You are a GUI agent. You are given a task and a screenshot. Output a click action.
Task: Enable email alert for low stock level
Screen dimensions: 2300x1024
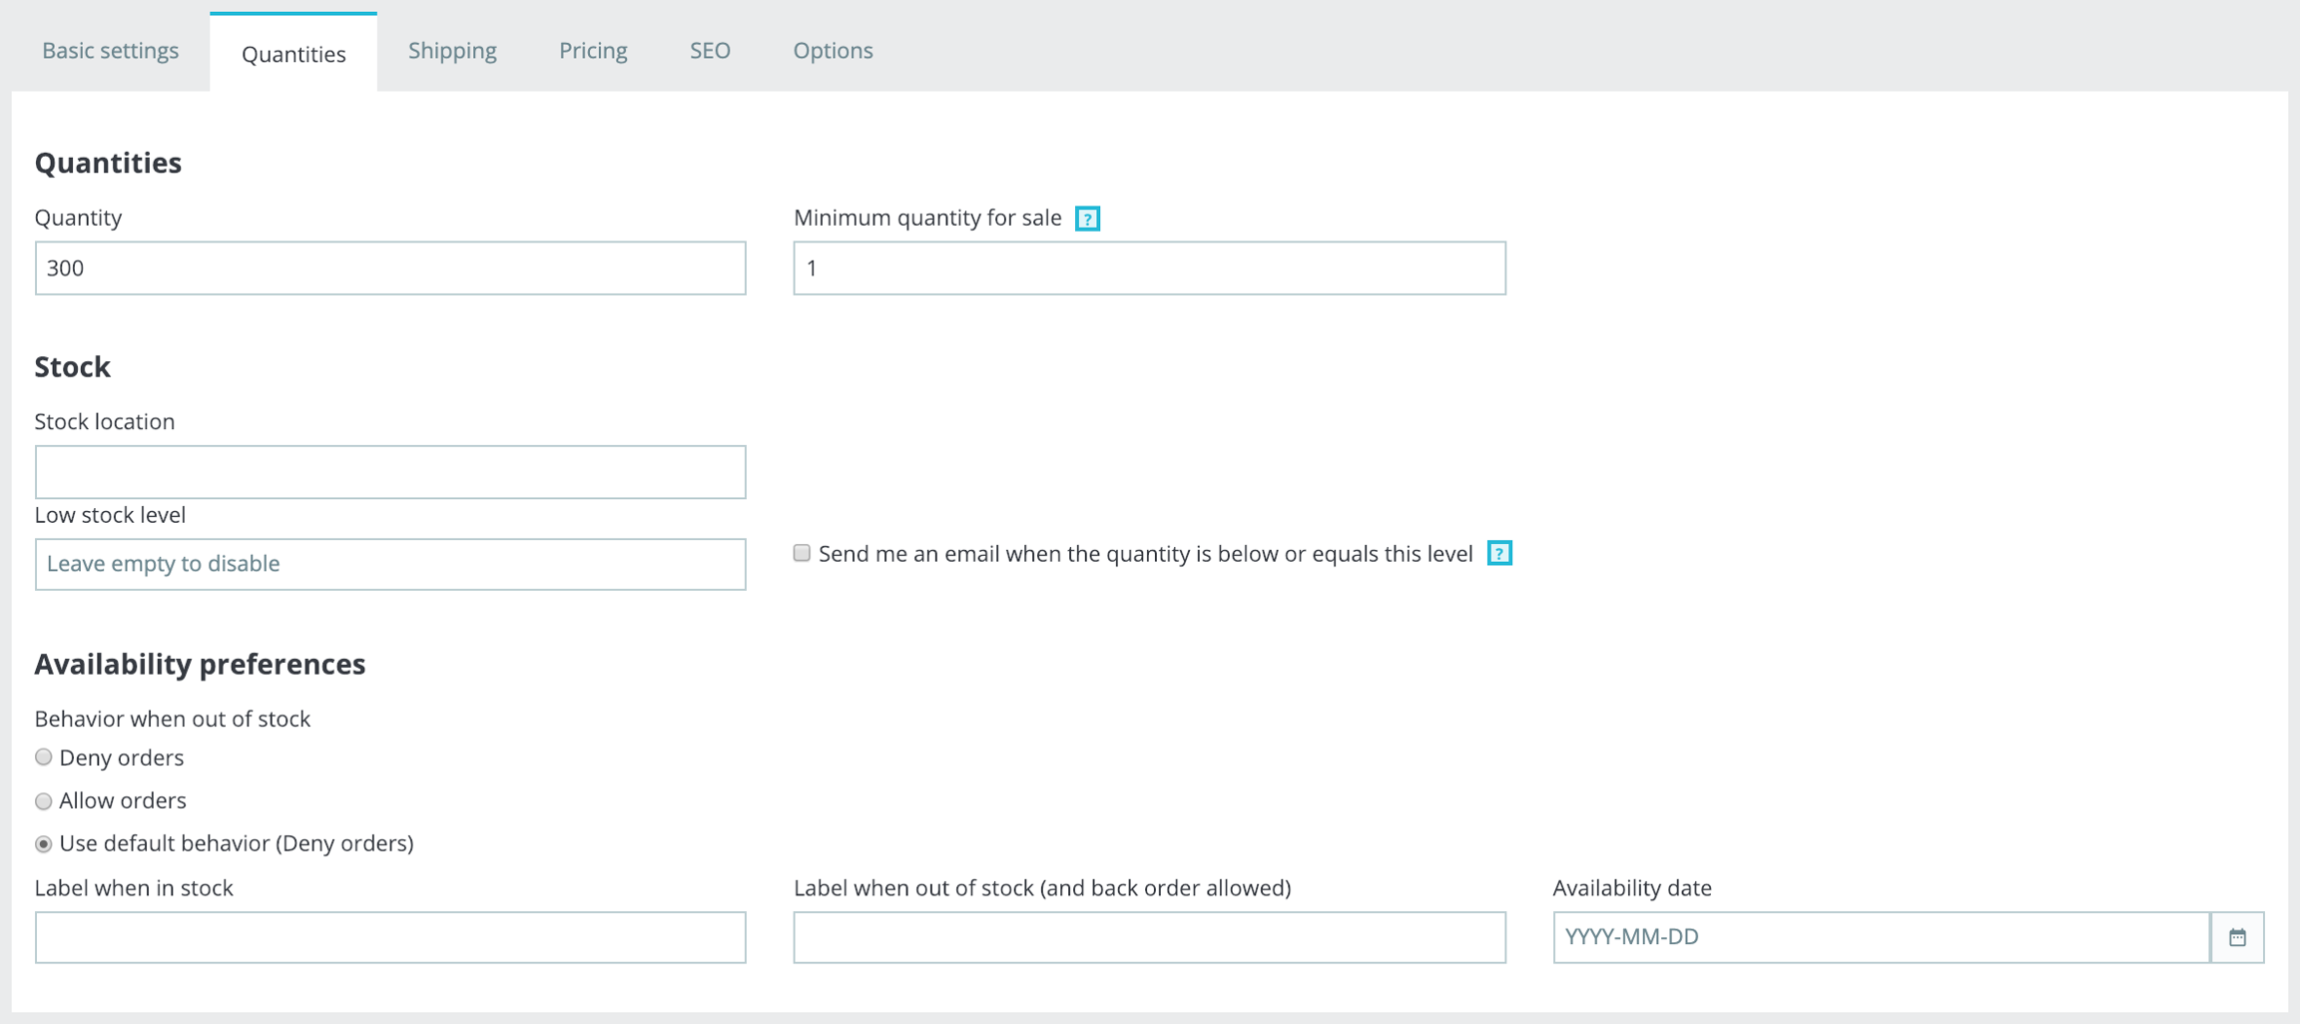pos(802,554)
